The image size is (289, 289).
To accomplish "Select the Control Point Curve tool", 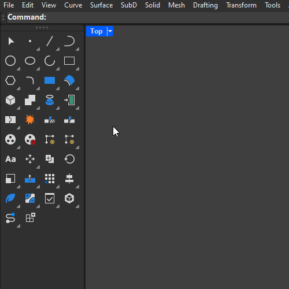I will pyautogui.click(x=69, y=41).
